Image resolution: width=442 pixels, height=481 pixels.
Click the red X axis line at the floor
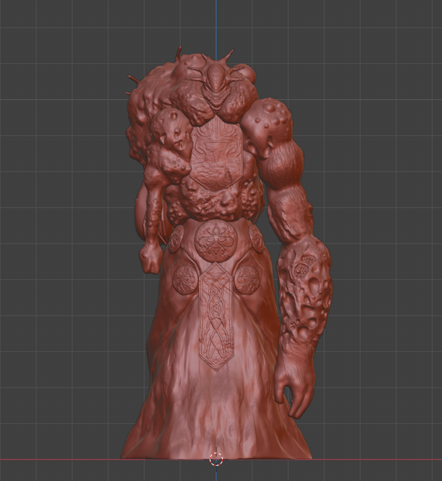pyautogui.click(x=61, y=460)
